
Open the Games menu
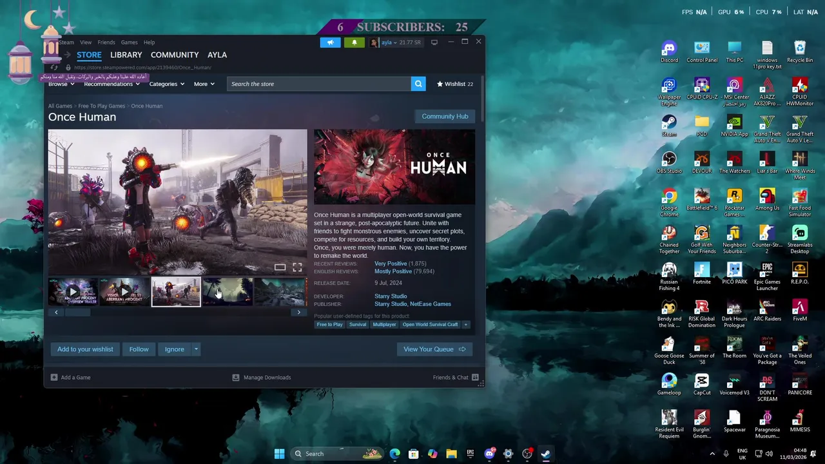(129, 43)
